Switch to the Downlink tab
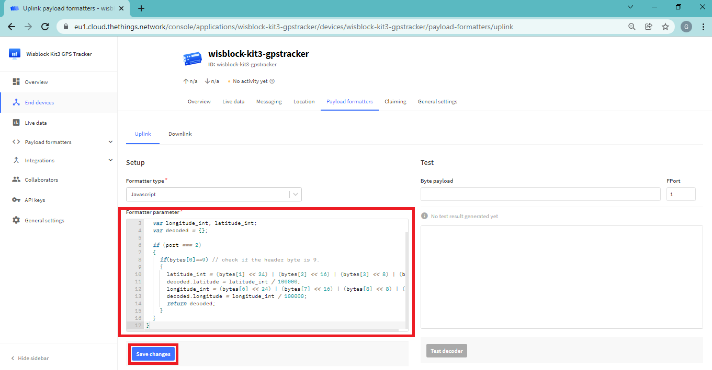 (x=180, y=134)
